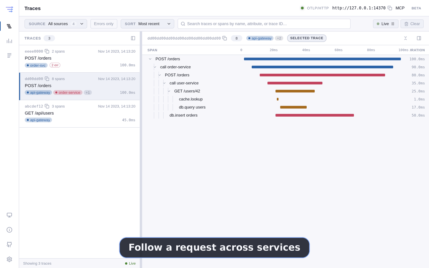Screen dimensions: 429x268
Task: Toggle Errors only filter
Action: click(x=104, y=24)
